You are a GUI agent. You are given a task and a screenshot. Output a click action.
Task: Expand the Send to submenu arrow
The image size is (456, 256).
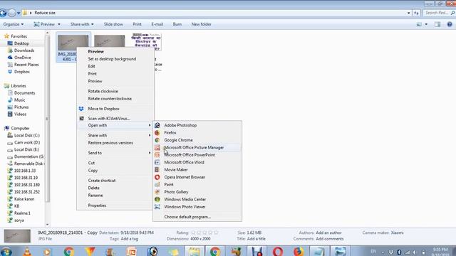tap(150, 153)
